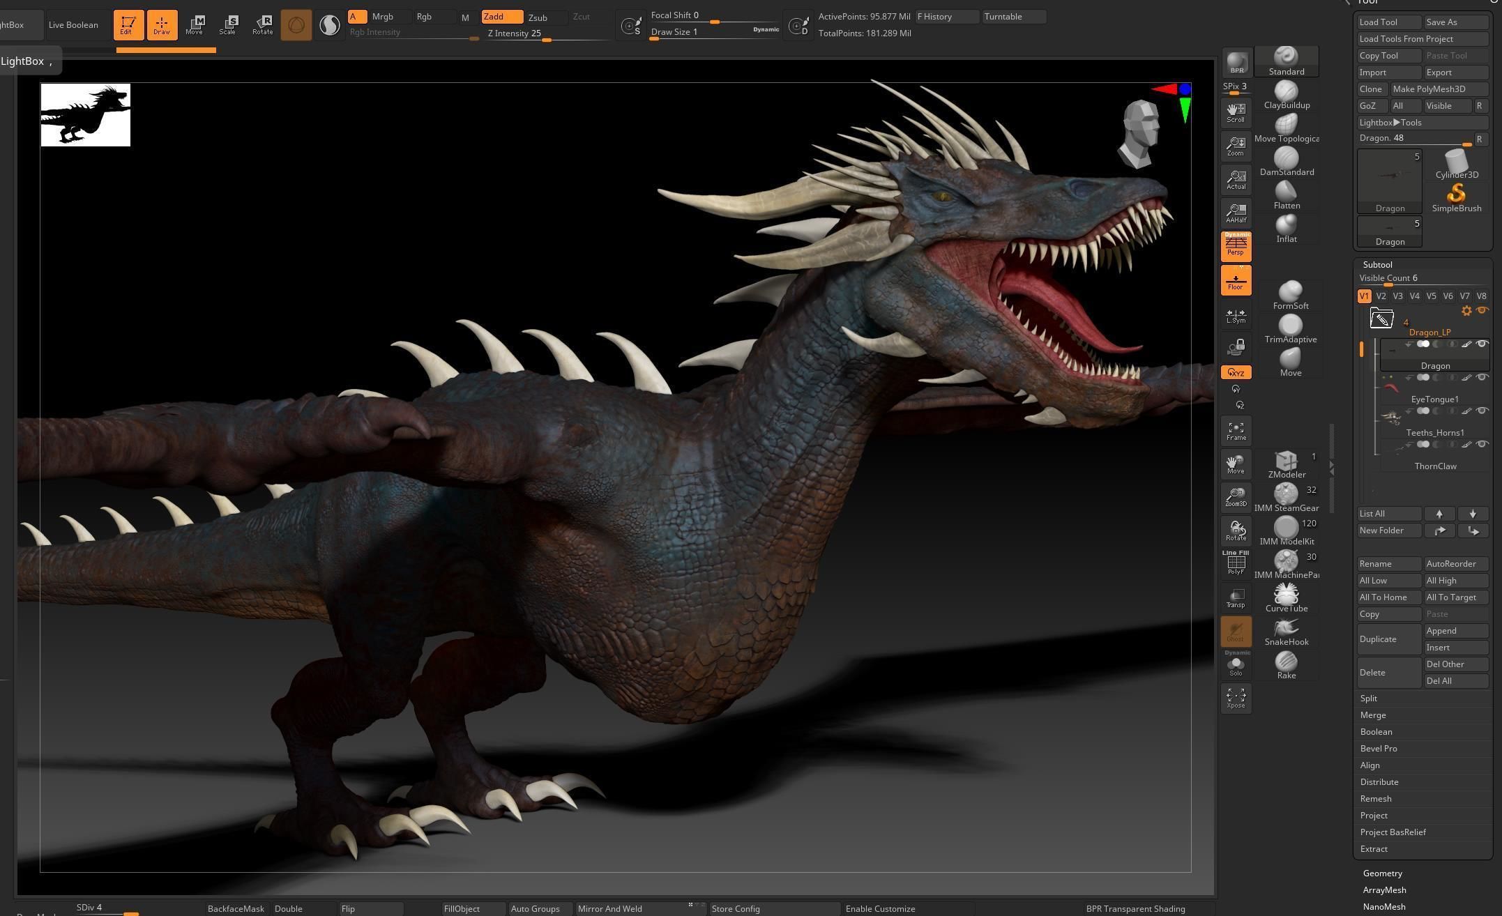Toggle Perspective (Persp) view
The image size is (1502, 916).
tap(1236, 247)
